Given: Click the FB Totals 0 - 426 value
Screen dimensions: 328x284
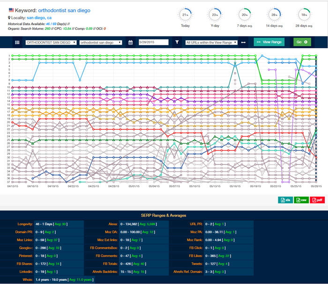Looking at the screenshot, I should coord(133,264).
